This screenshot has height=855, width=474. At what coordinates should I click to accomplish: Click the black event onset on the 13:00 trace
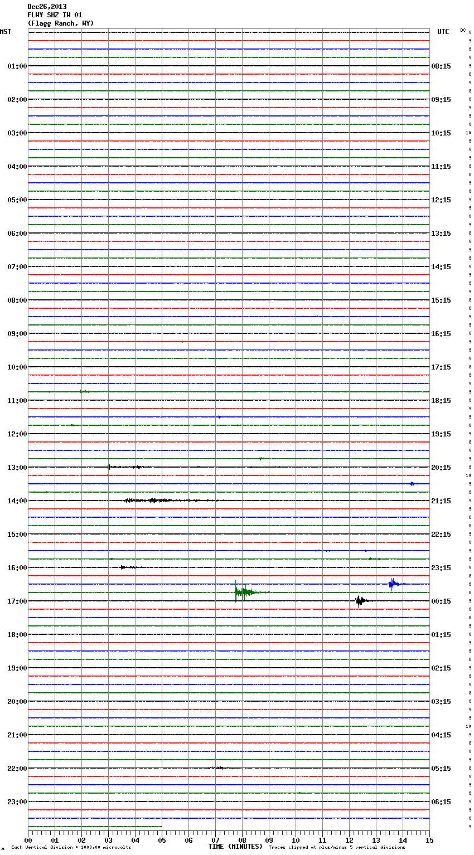tap(109, 467)
